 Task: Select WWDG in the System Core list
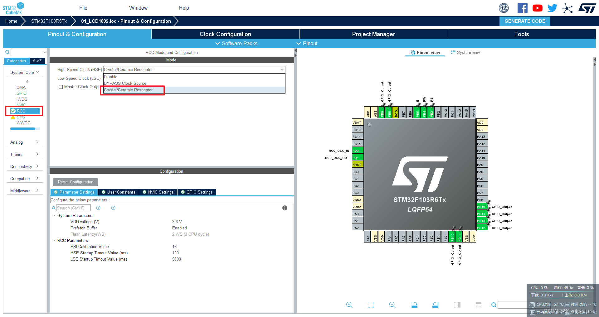coord(23,123)
